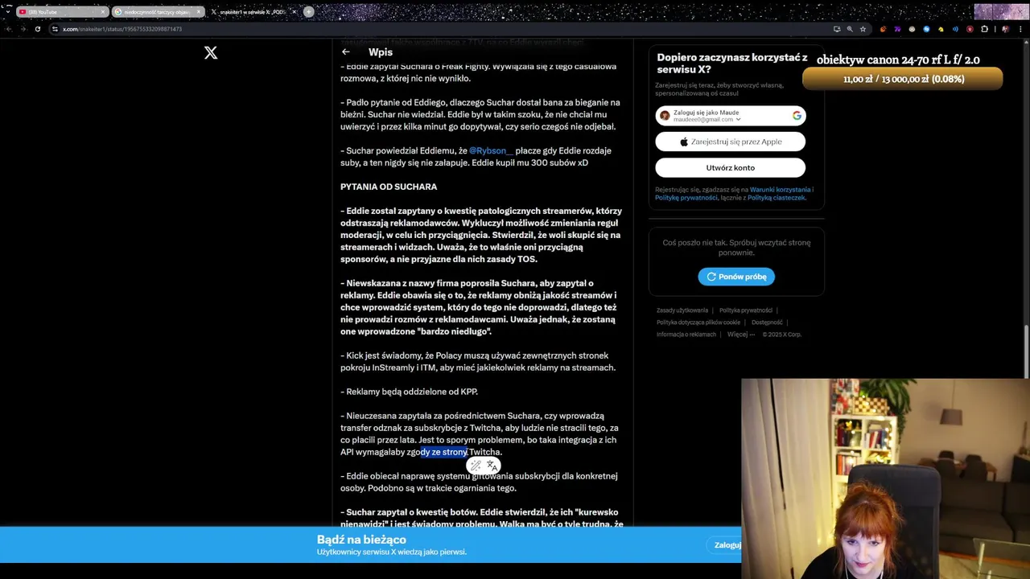The image size is (1030, 579).
Task: Switch to the niedoczynność tarczycy Google tab
Action: [x=158, y=12]
